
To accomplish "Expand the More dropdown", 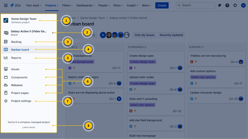I will coord(146,5).
